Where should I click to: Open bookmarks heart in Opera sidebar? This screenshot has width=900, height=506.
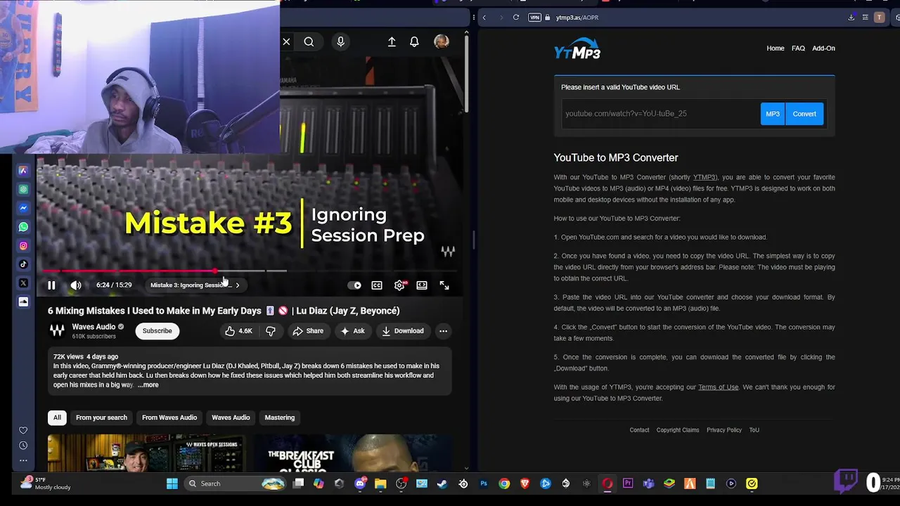(23, 430)
